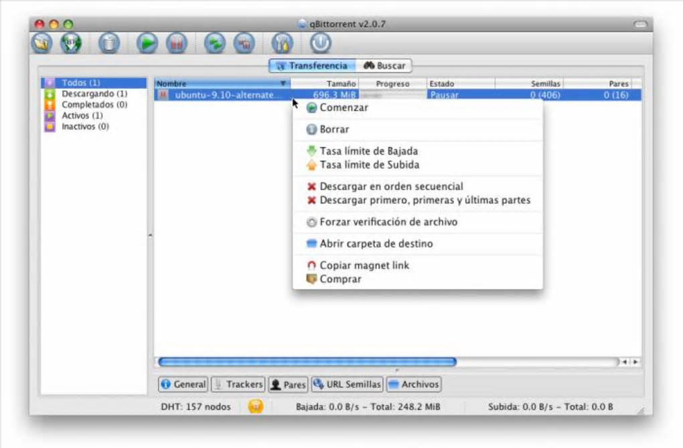Click DHT: 157 nodos status text
Screen dimensions: 683x448
pyautogui.click(x=196, y=407)
